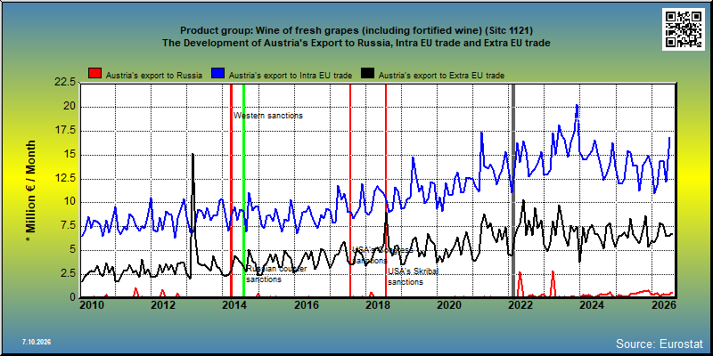
Task: Click the y-axis value 10
Action: coord(70,203)
